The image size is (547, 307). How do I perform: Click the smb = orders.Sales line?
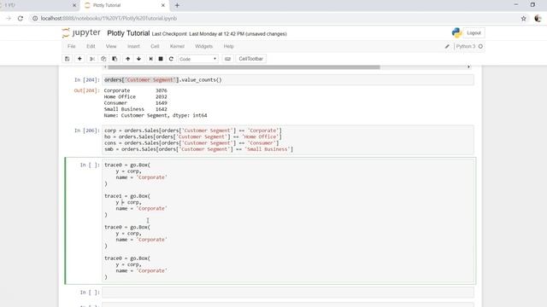point(199,149)
